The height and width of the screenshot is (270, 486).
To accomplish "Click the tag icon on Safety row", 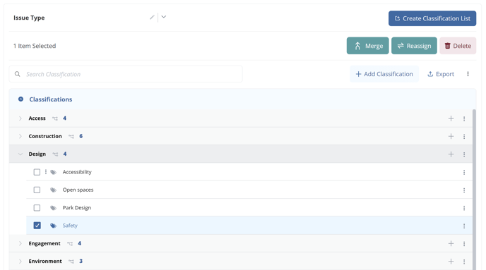I will 53,226.
